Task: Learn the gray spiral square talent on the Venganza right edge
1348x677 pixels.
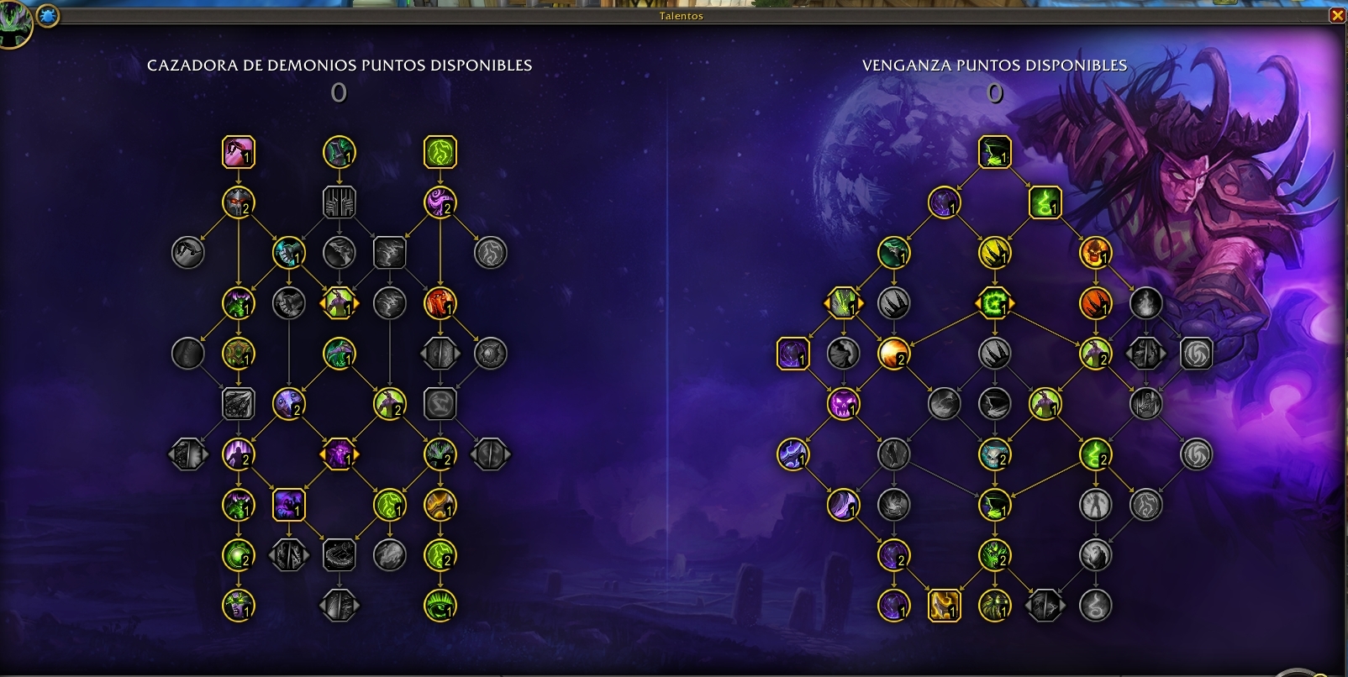Action: (x=1196, y=354)
